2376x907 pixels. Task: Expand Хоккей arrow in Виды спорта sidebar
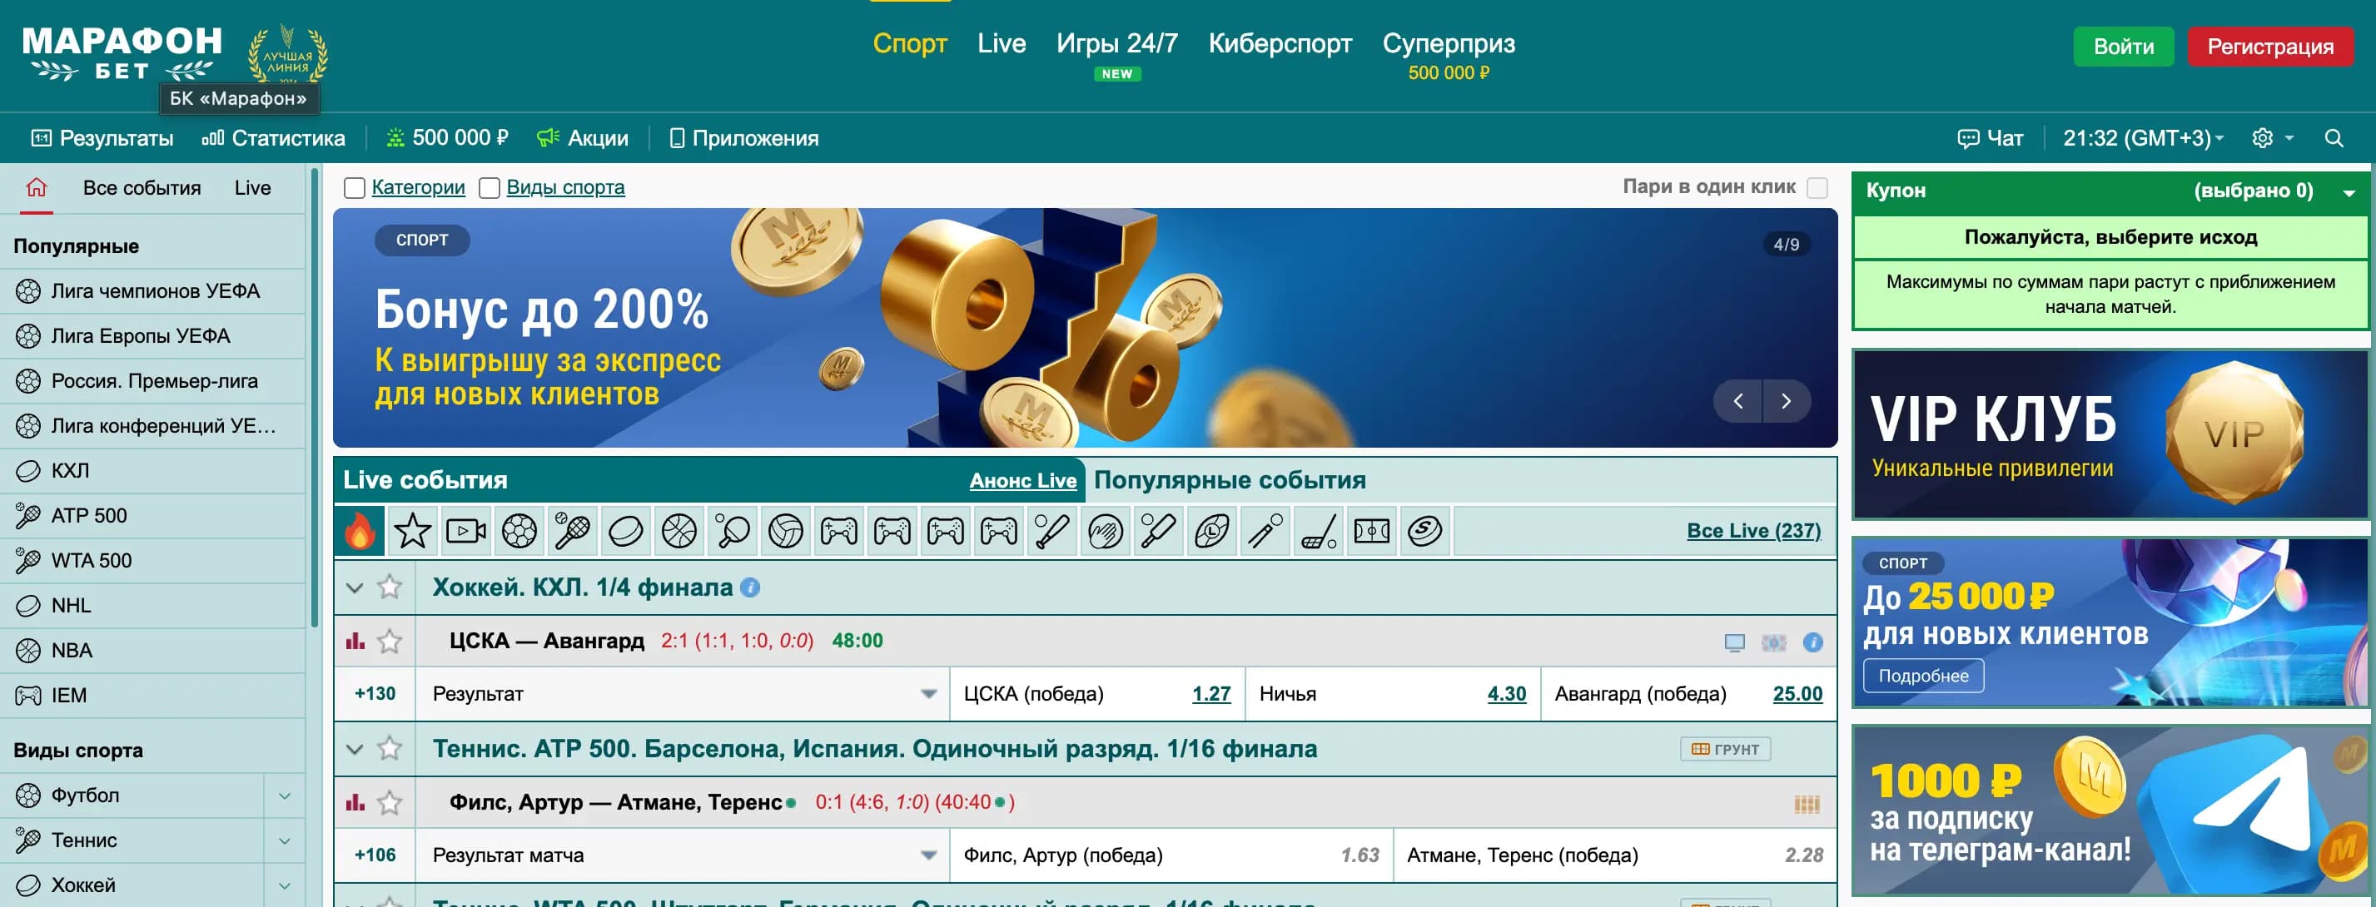click(x=285, y=886)
